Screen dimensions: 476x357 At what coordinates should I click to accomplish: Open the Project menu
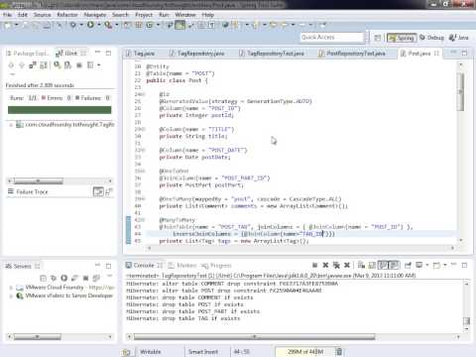pos(144,15)
